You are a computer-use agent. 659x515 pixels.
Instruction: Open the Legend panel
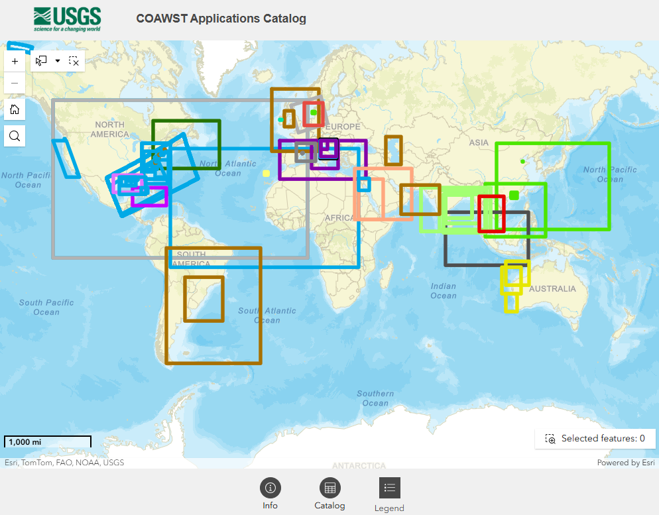(x=389, y=495)
